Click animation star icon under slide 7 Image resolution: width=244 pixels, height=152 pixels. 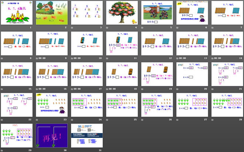212,28
